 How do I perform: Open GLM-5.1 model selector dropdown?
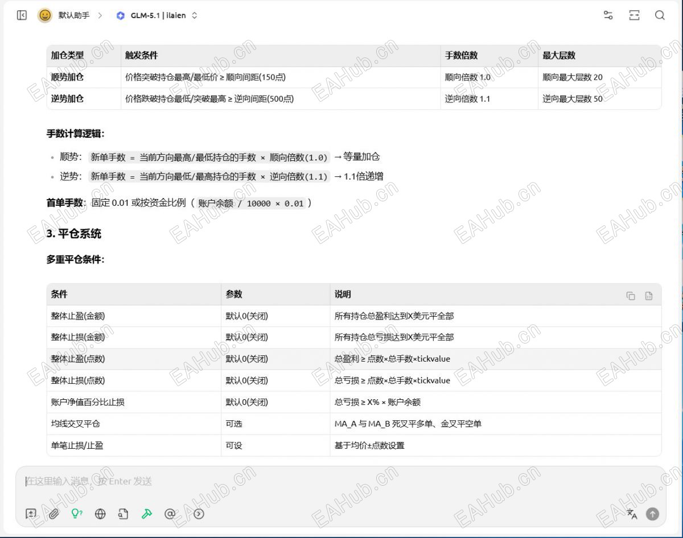pos(157,15)
